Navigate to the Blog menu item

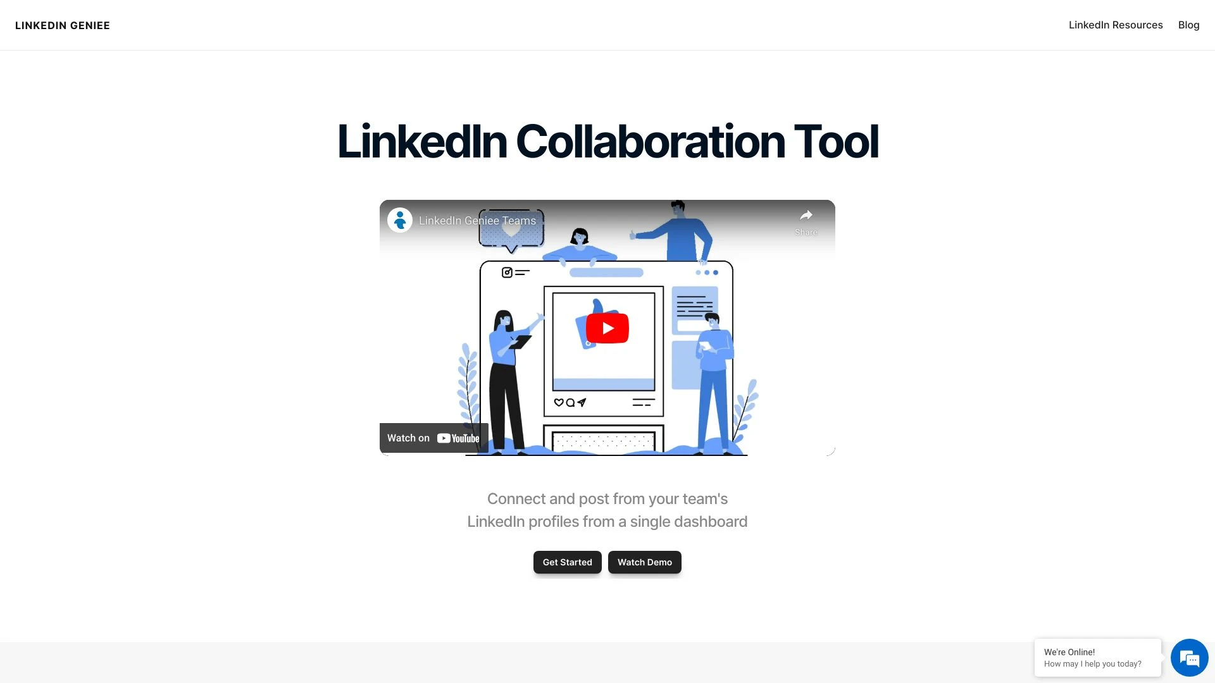click(1188, 25)
